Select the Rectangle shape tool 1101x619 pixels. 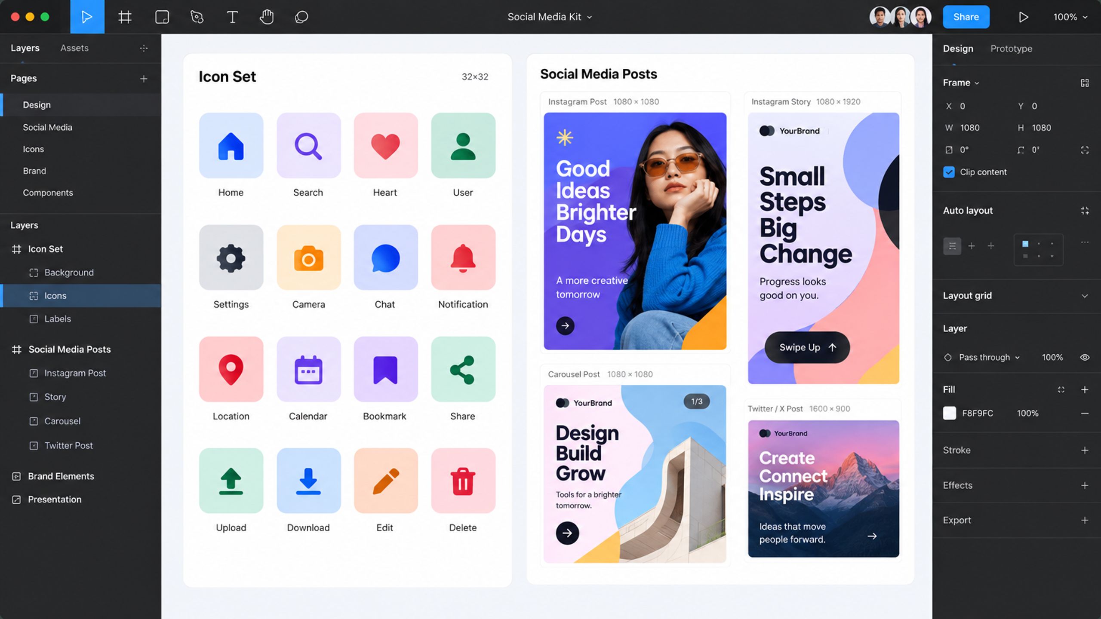pyautogui.click(x=162, y=17)
